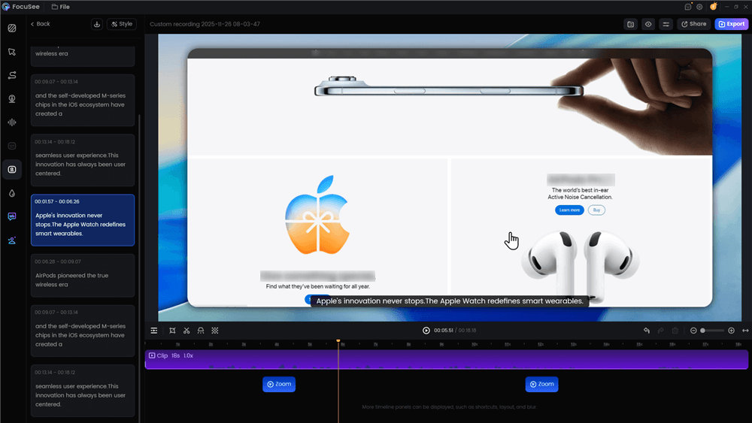The height and width of the screenshot is (423, 752).
Task: Toggle preview with the eye icon
Action: [648, 24]
